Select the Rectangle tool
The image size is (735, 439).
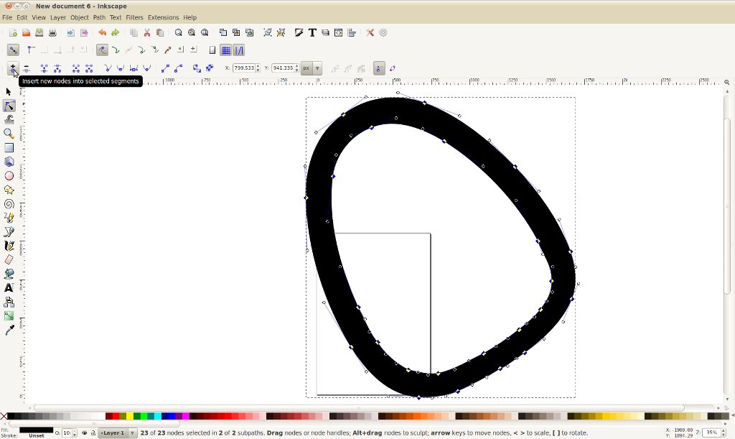point(9,148)
